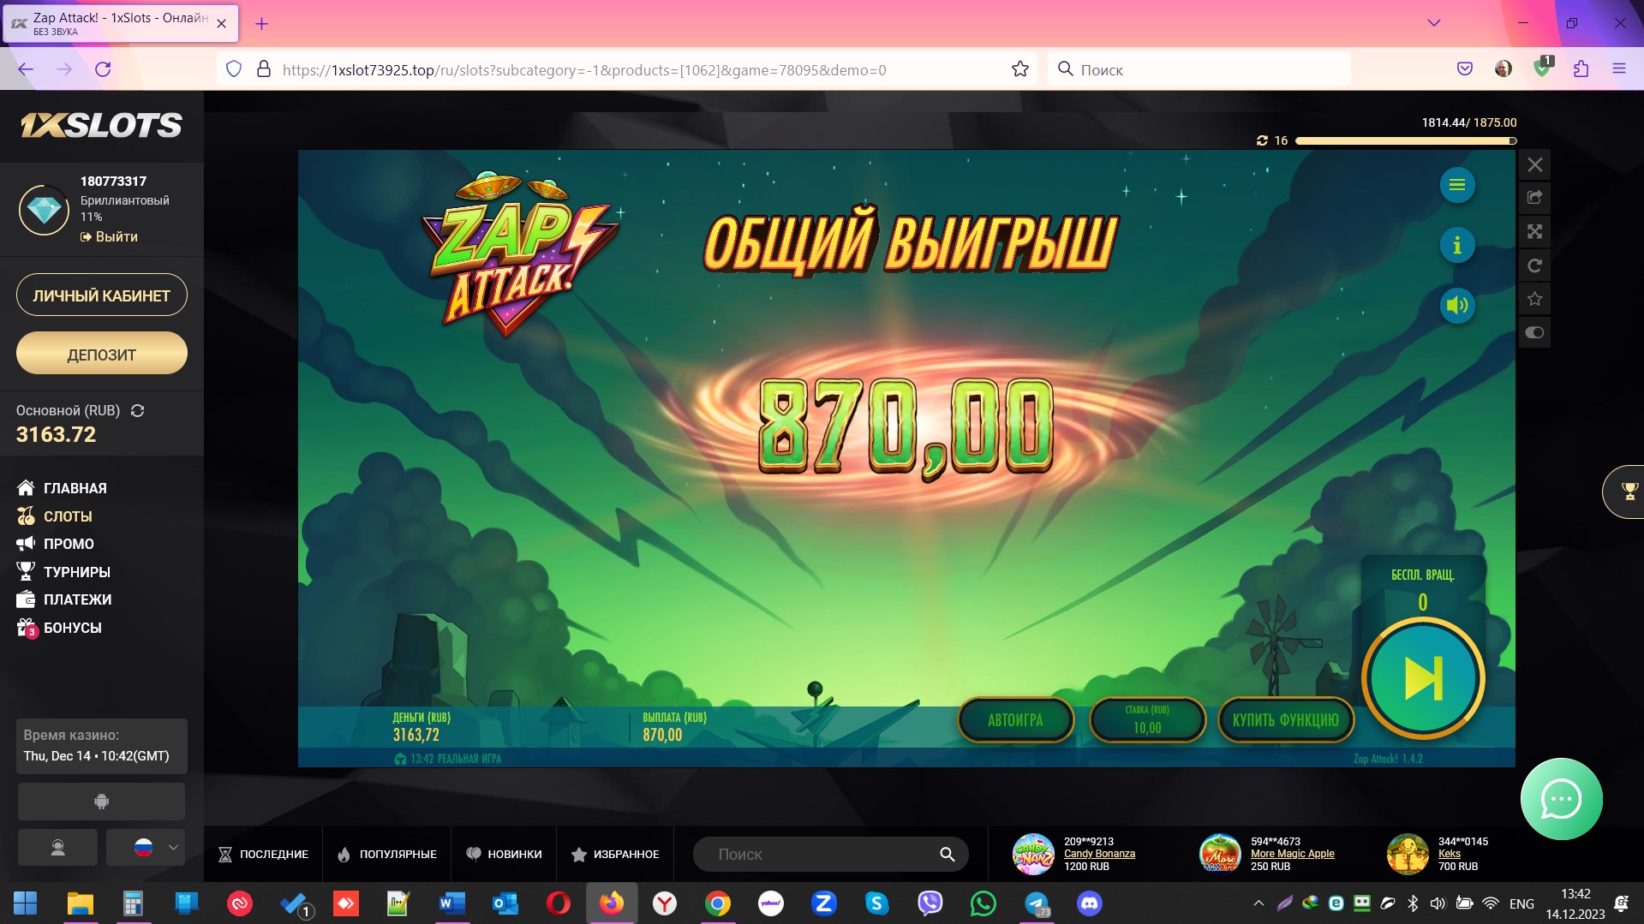Open the АВТОИГРА autoplay settings
The height and width of the screenshot is (924, 1644).
click(1015, 720)
